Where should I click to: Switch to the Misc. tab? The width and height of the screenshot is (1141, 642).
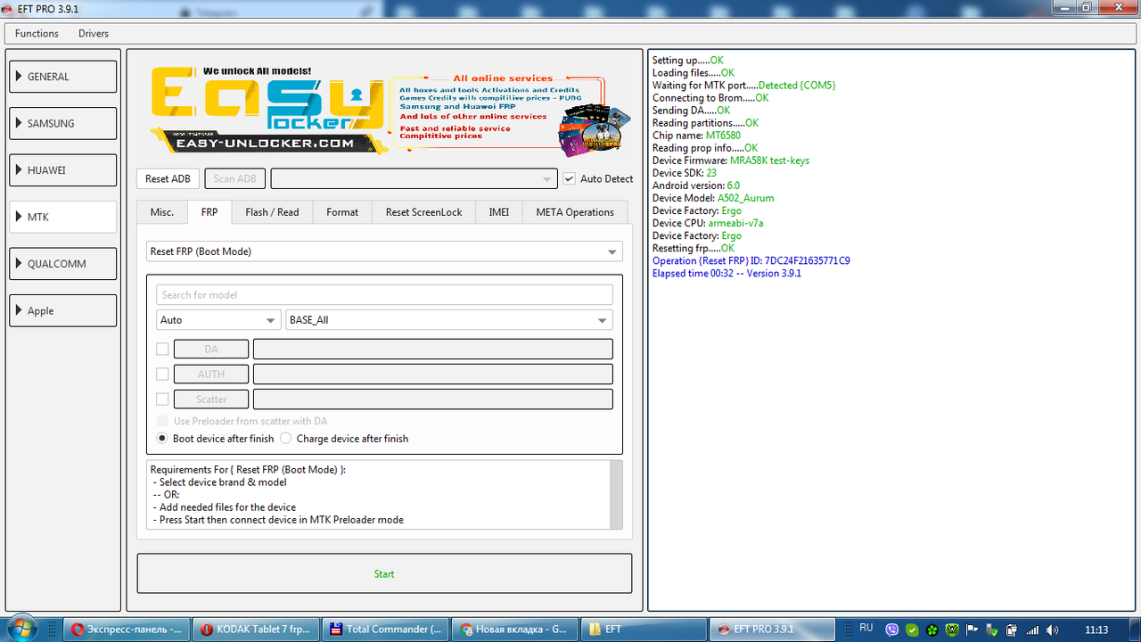(162, 212)
